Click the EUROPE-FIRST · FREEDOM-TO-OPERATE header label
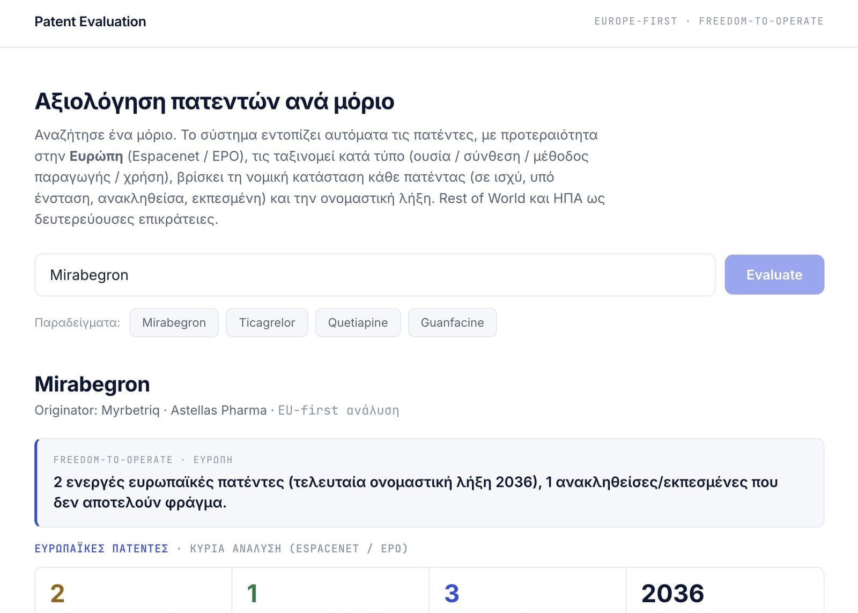The height and width of the screenshot is (613, 858). click(x=708, y=21)
